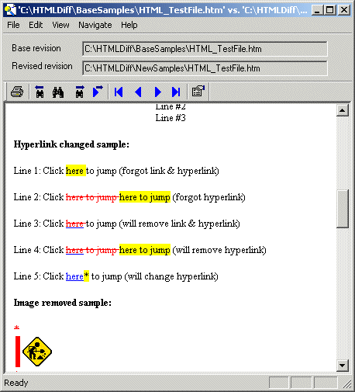
Task: Click the blue 'here' link in Line 5
Action: 74,276
